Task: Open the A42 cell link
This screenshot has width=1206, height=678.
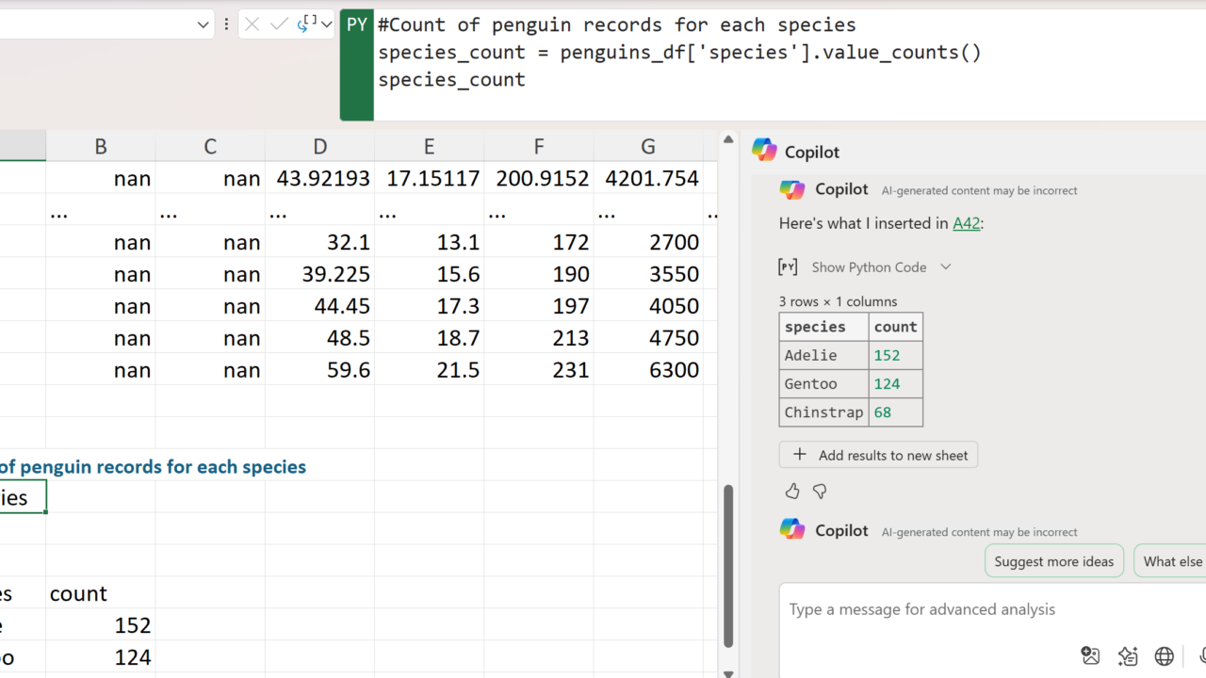Action: coord(966,223)
